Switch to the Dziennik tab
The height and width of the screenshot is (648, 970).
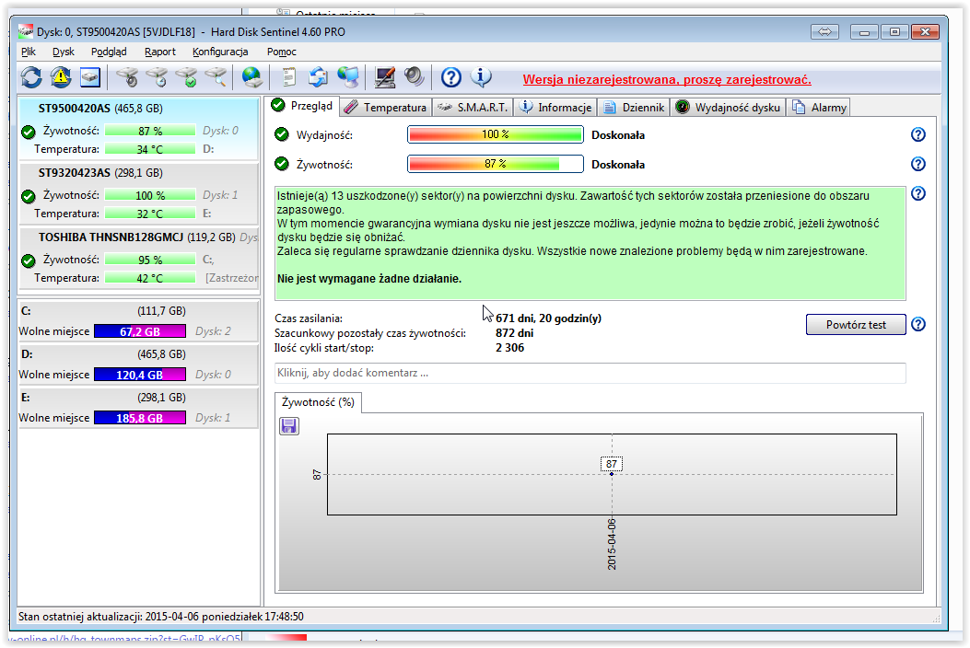(x=634, y=108)
